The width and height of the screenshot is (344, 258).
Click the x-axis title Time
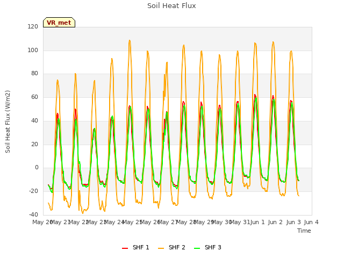304,231
